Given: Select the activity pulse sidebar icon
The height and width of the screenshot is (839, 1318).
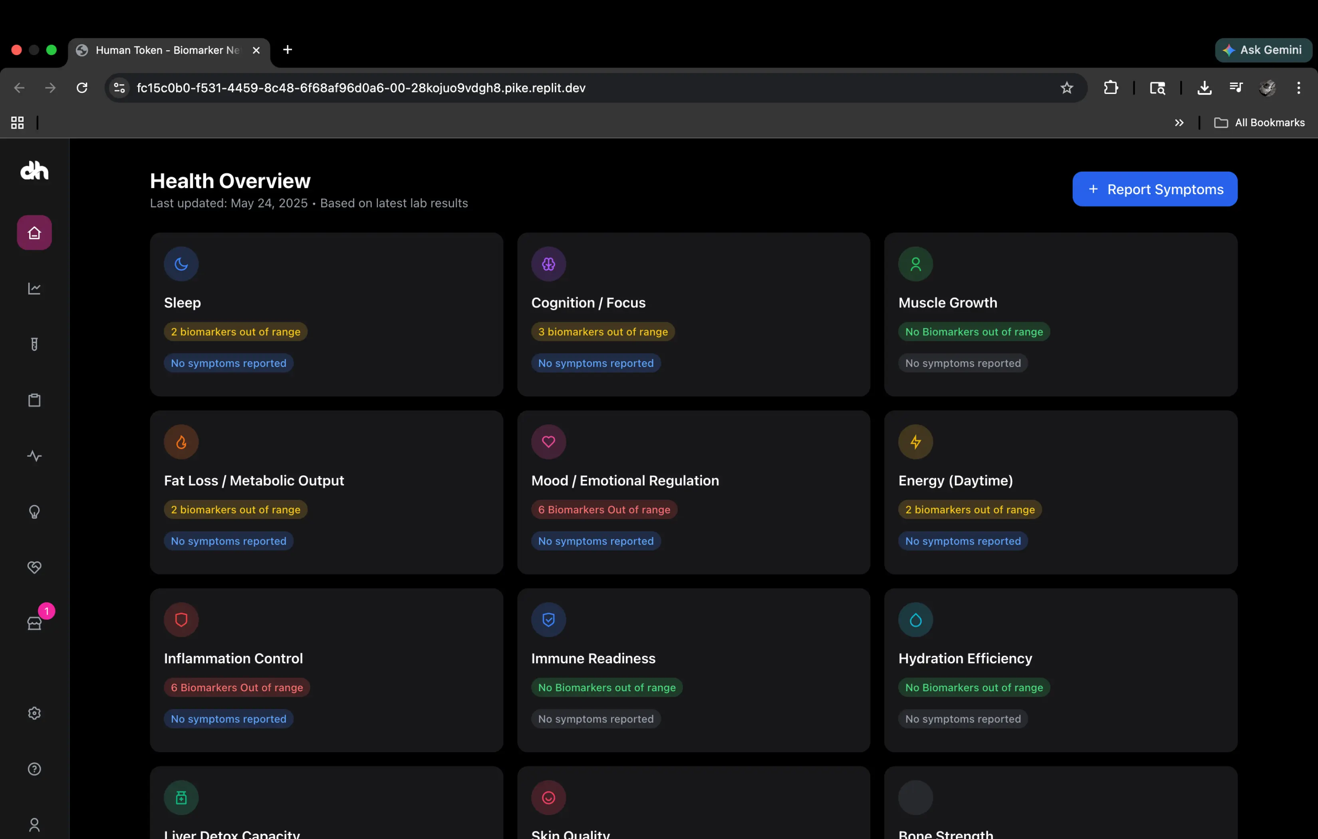Looking at the screenshot, I should (x=34, y=456).
